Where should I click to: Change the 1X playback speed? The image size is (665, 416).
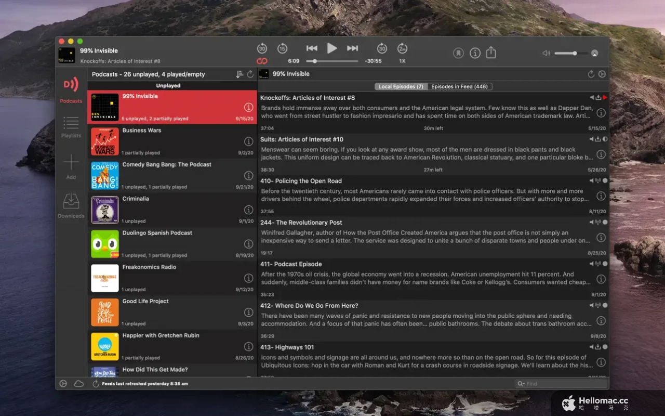(402, 61)
